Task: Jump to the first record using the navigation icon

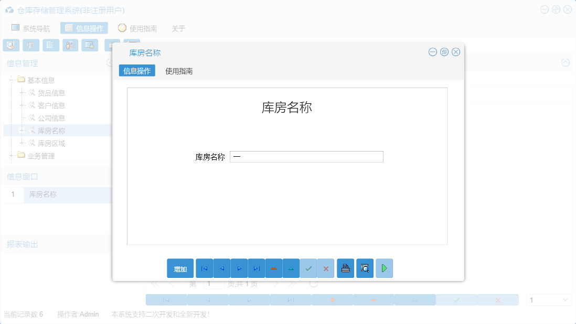Action: click(x=204, y=268)
